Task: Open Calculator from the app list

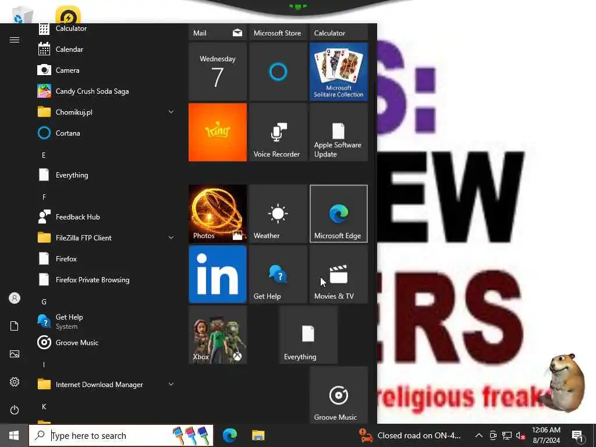Action: pos(107,29)
